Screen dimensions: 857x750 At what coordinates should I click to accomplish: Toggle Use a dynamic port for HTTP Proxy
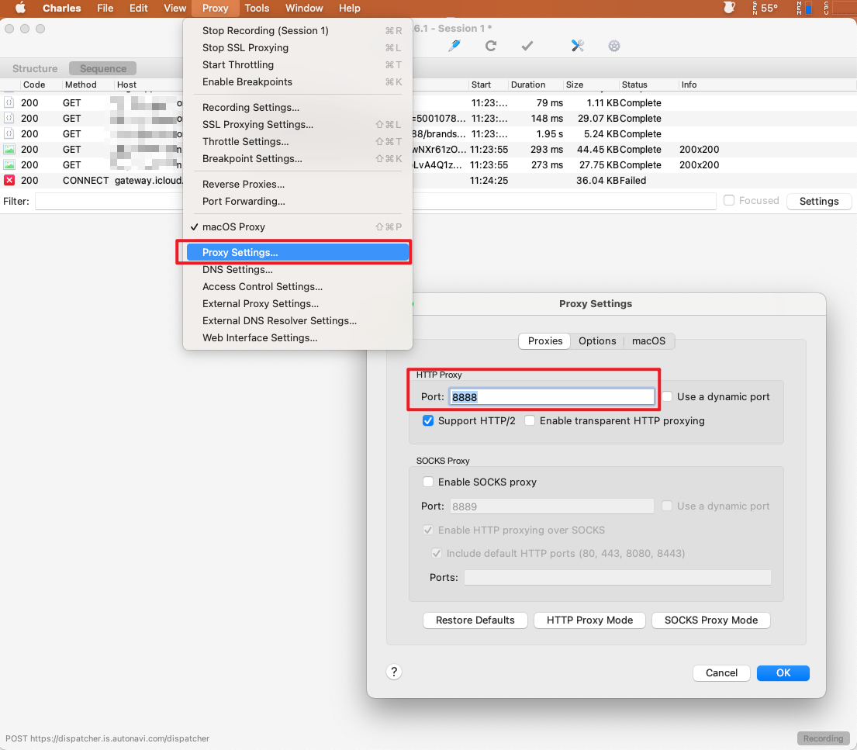click(667, 396)
